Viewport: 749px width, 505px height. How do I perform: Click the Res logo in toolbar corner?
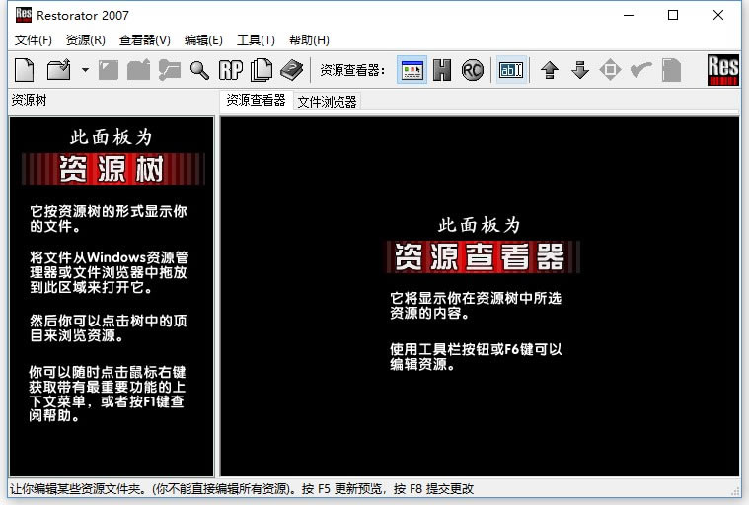[723, 70]
